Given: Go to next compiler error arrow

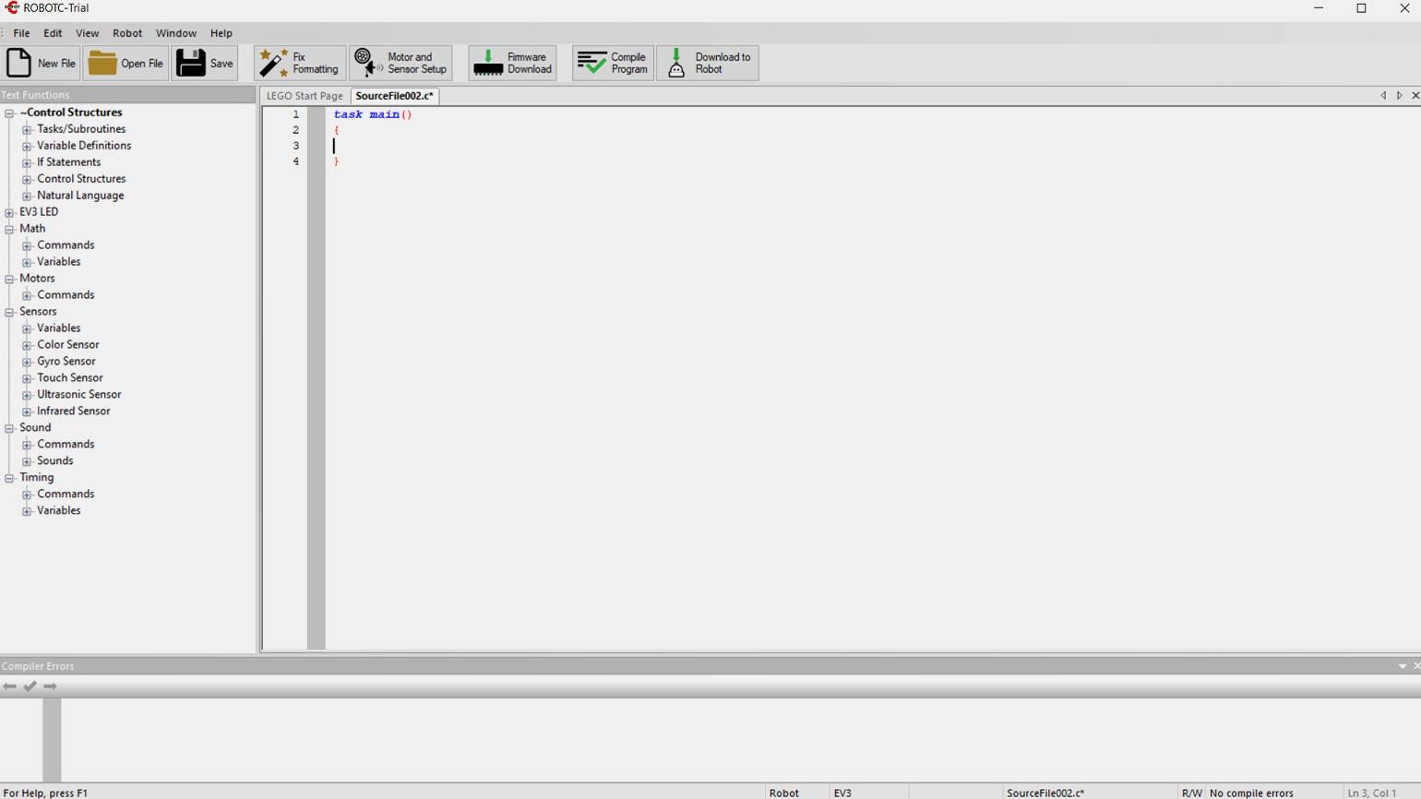Looking at the screenshot, I should (x=50, y=686).
